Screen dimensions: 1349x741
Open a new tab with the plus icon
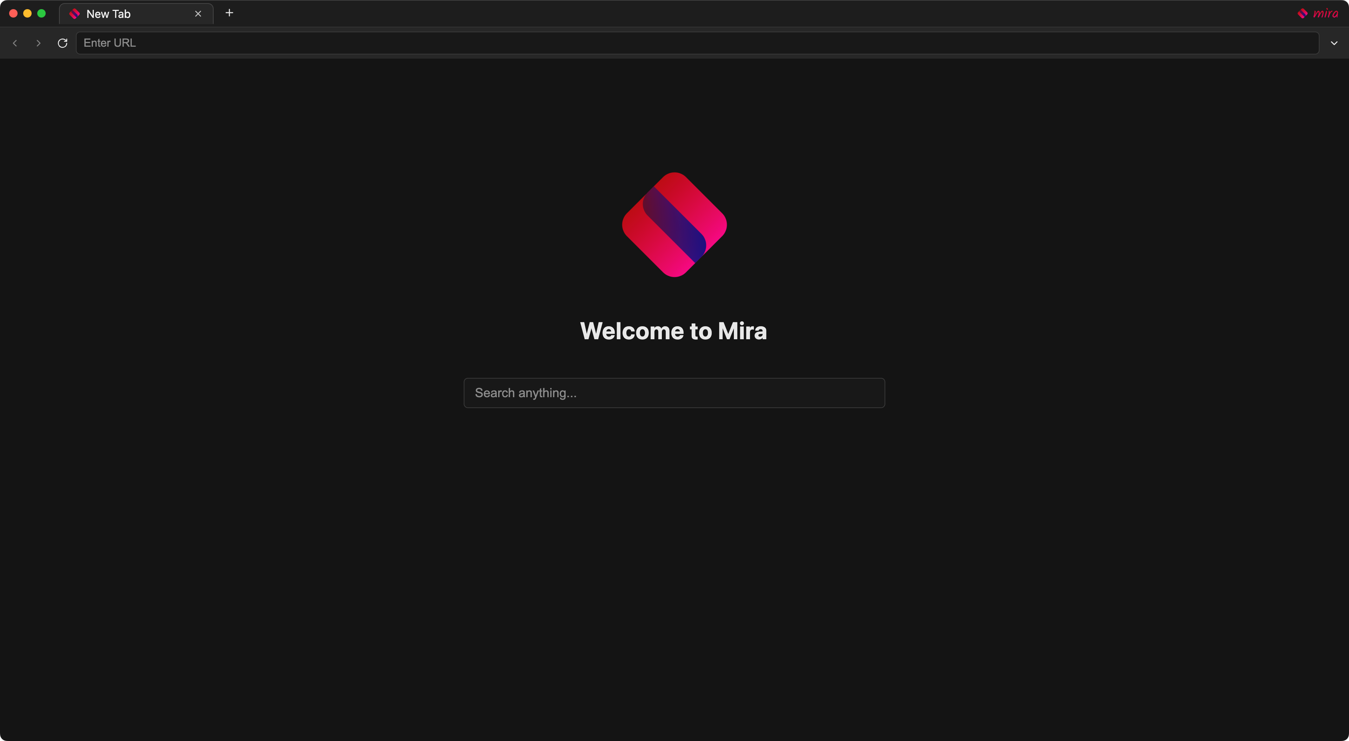click(229, 13)
